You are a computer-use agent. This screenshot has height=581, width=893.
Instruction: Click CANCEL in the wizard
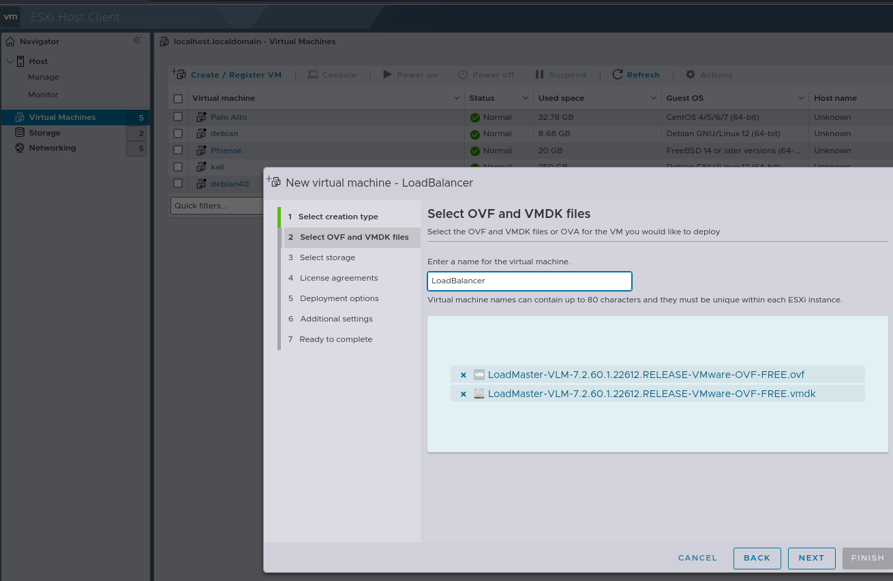[x=697, y=558]
